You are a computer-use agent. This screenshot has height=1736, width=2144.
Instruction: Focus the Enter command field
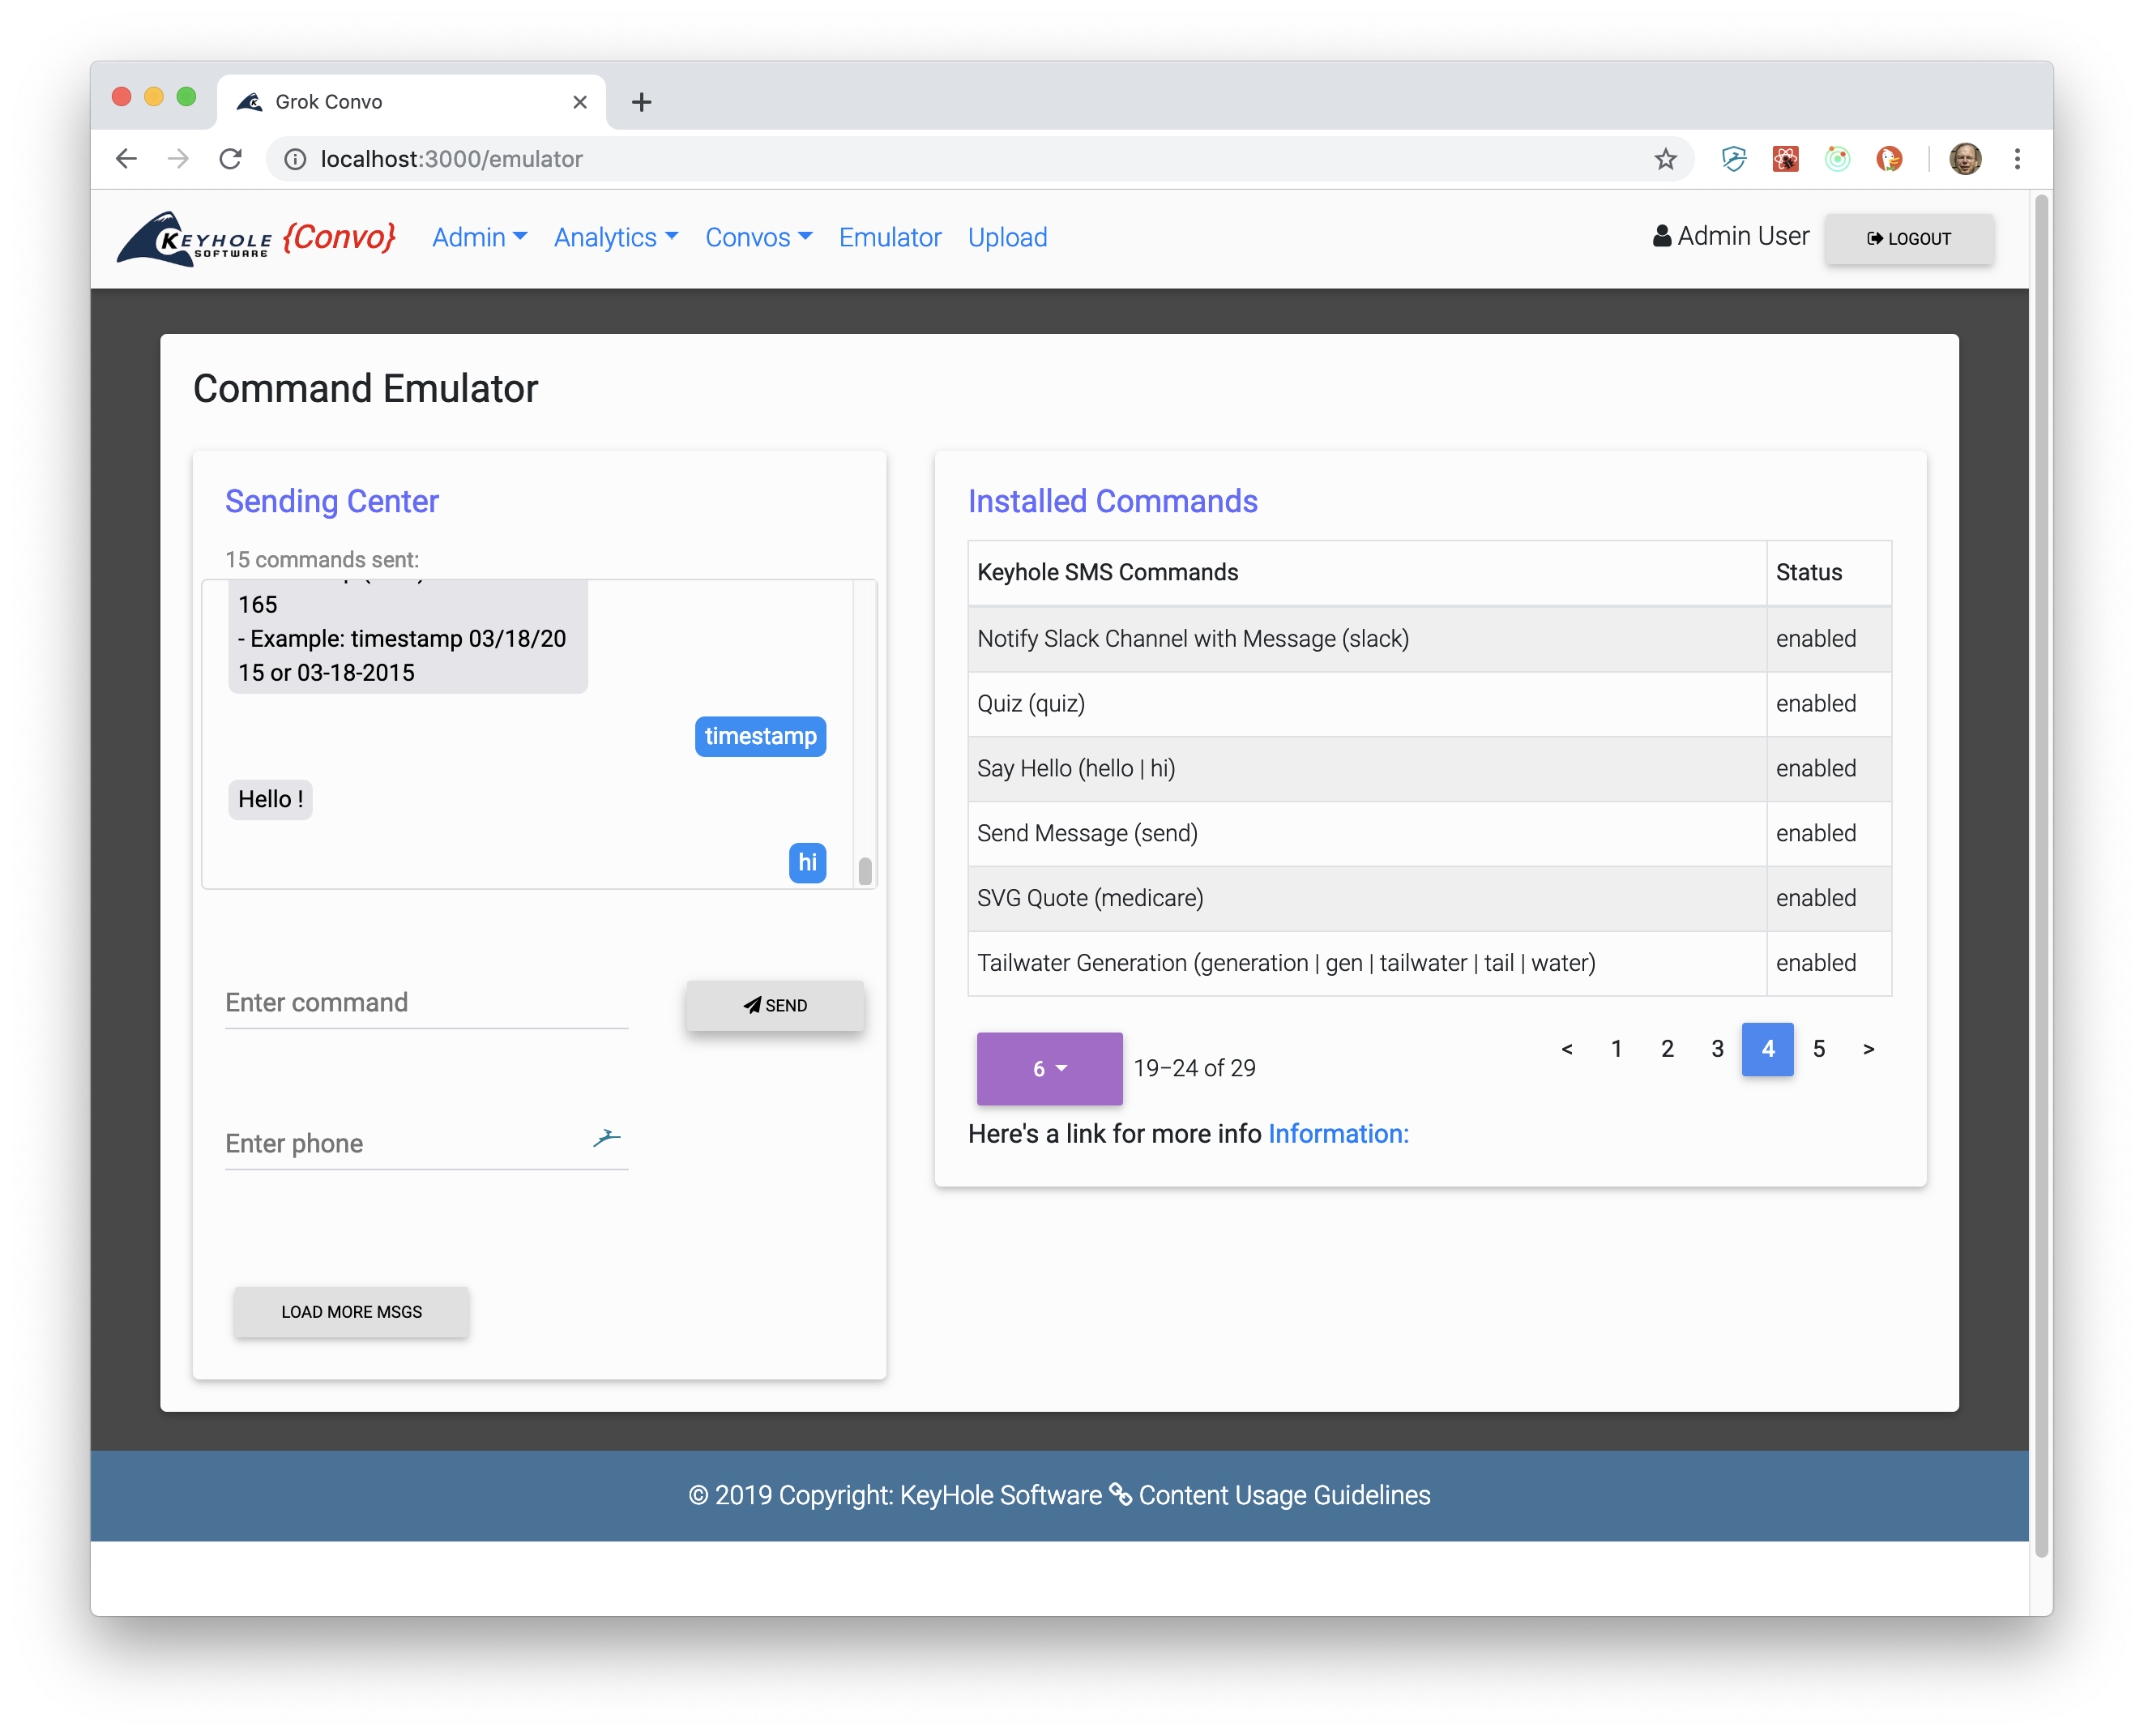425,1002
